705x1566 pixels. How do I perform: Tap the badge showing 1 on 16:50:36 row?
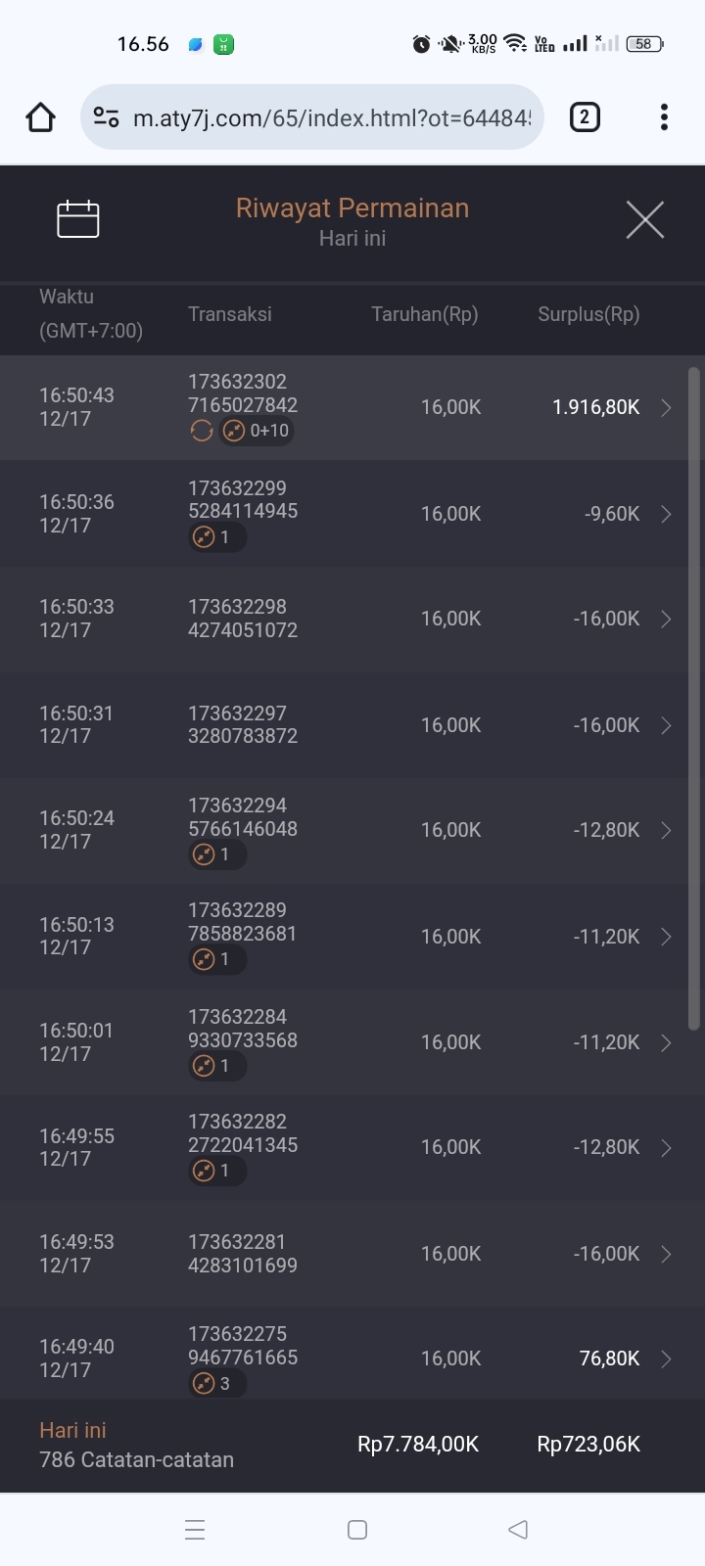(215, 537)
